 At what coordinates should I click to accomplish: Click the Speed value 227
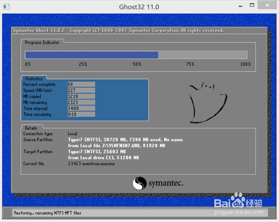81,90
